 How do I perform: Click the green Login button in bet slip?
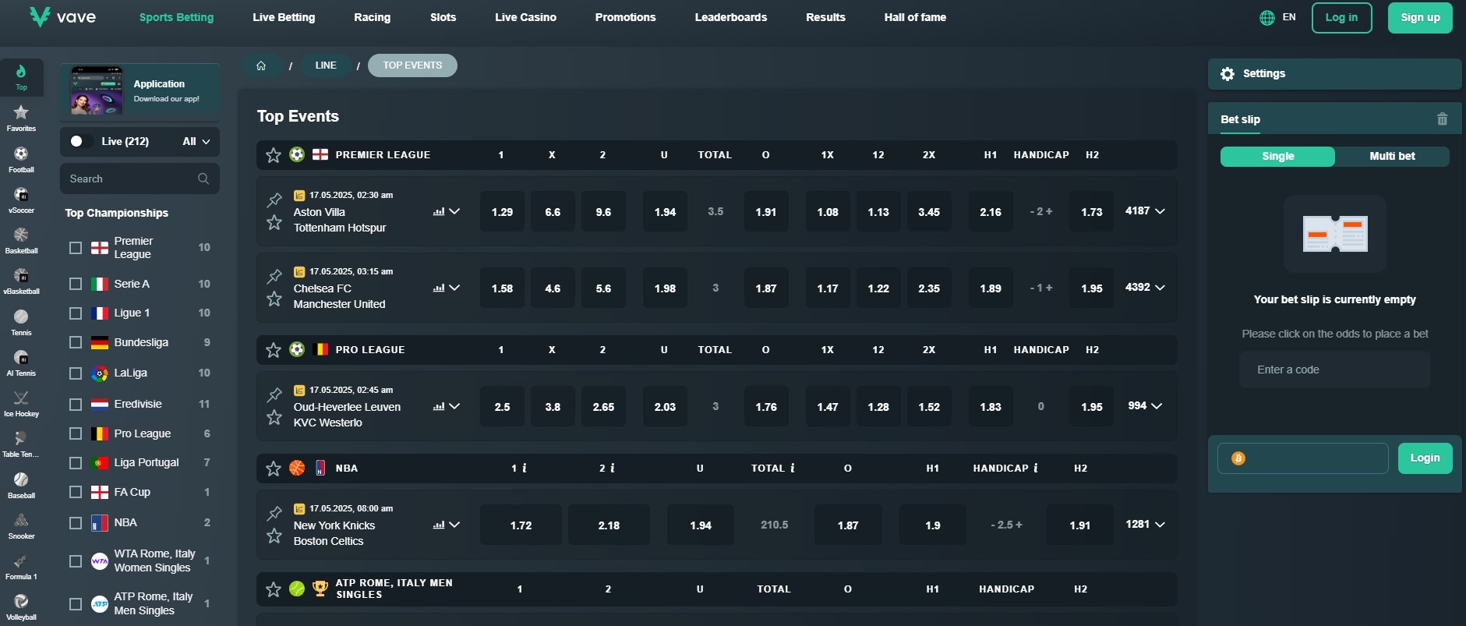(1425, 458)
